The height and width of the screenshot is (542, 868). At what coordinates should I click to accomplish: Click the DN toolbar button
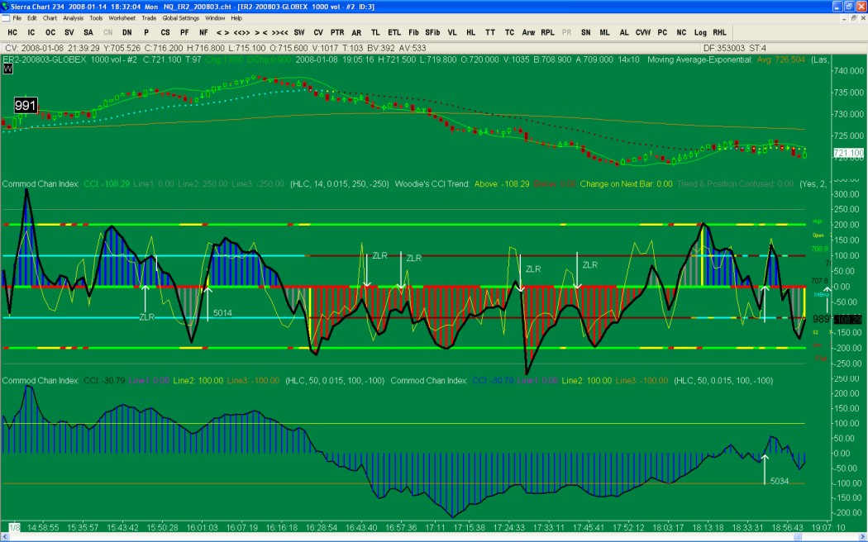tap(127, 32)
